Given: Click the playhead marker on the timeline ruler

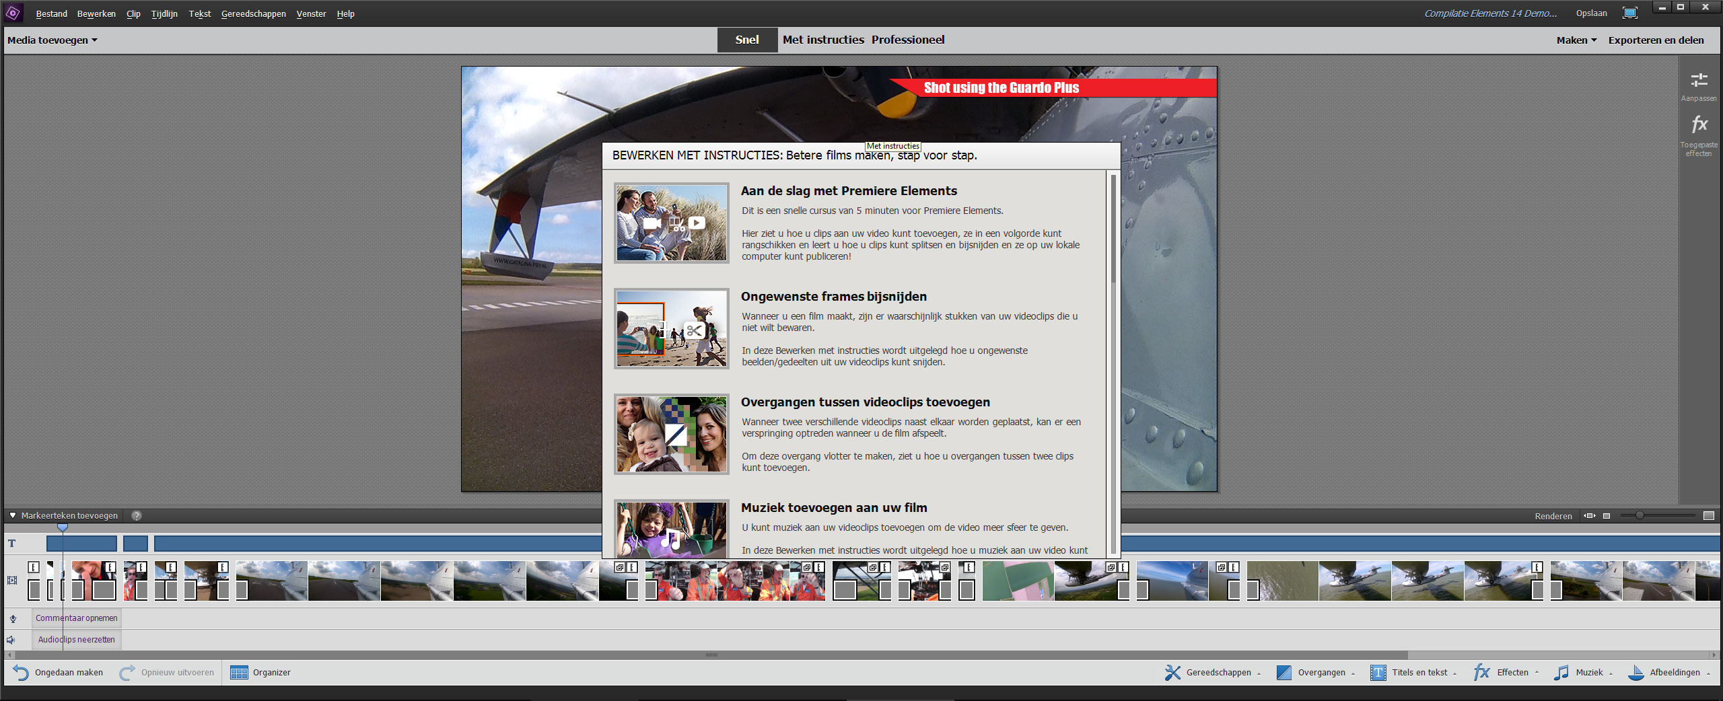Looking at the screenshot, I should coord(63,528).
